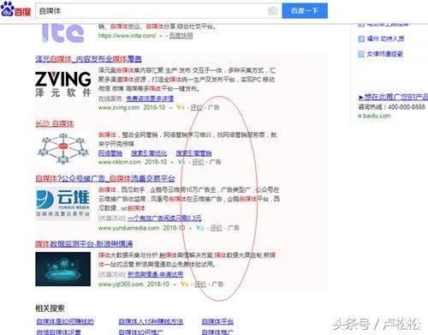Click V1 badge beside www.nklcm.com
Image resolution: width=428 pixels, height=335 pixels.
coord(181,162)
